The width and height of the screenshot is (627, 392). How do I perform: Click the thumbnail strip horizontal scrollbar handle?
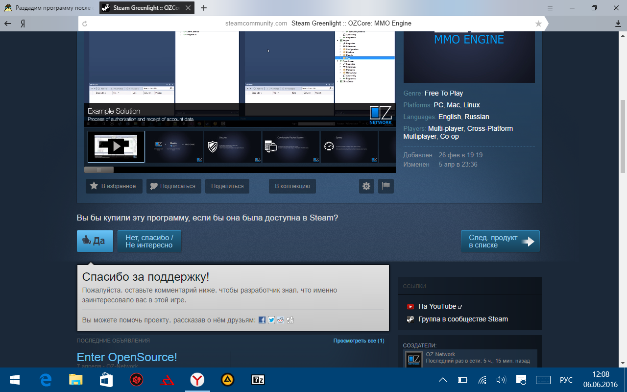99,170
